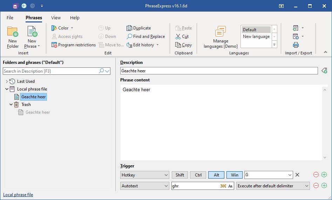
Task: Toggle the Shift modifier key
Action: 179,175
